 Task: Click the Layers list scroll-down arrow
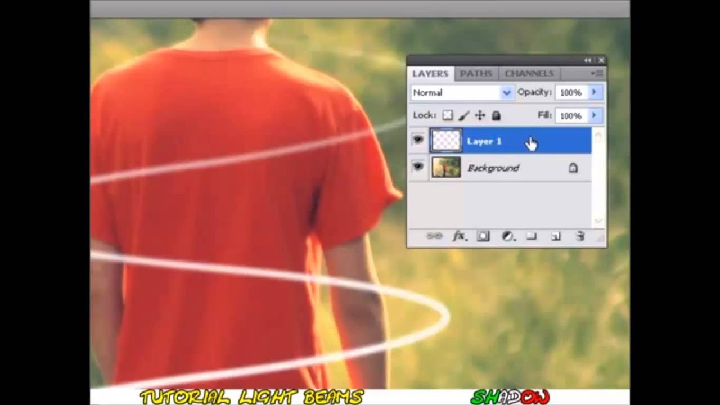[x=598, y=221]
